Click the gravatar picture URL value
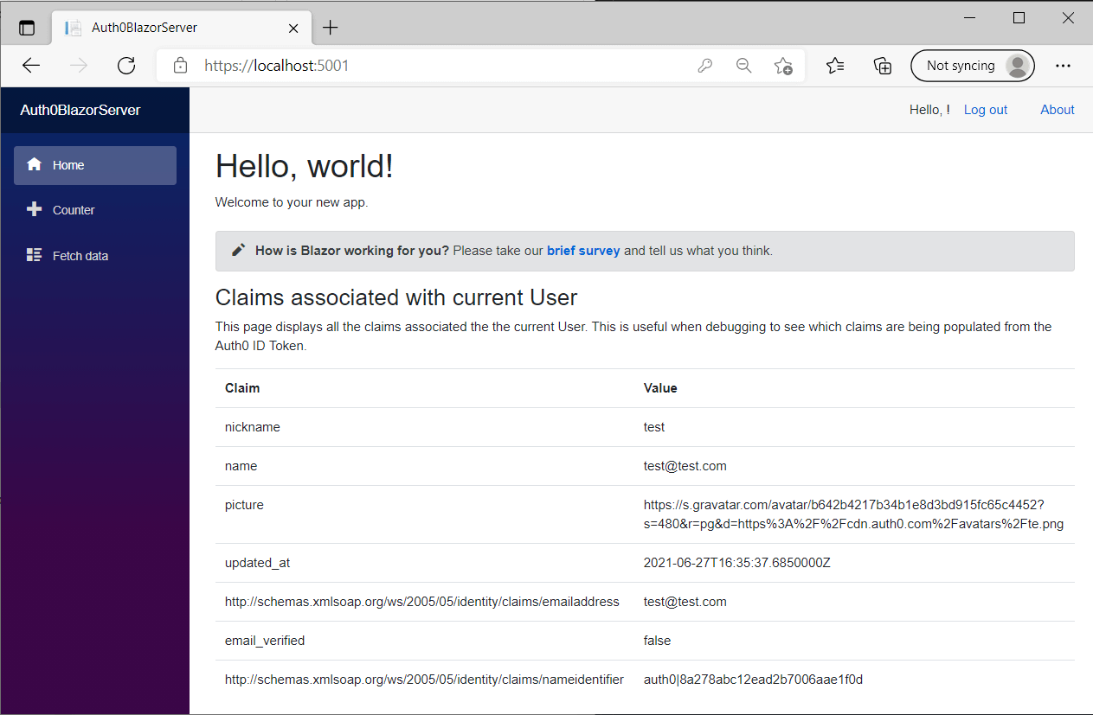 pyautogui.click(x=854, y=514)
